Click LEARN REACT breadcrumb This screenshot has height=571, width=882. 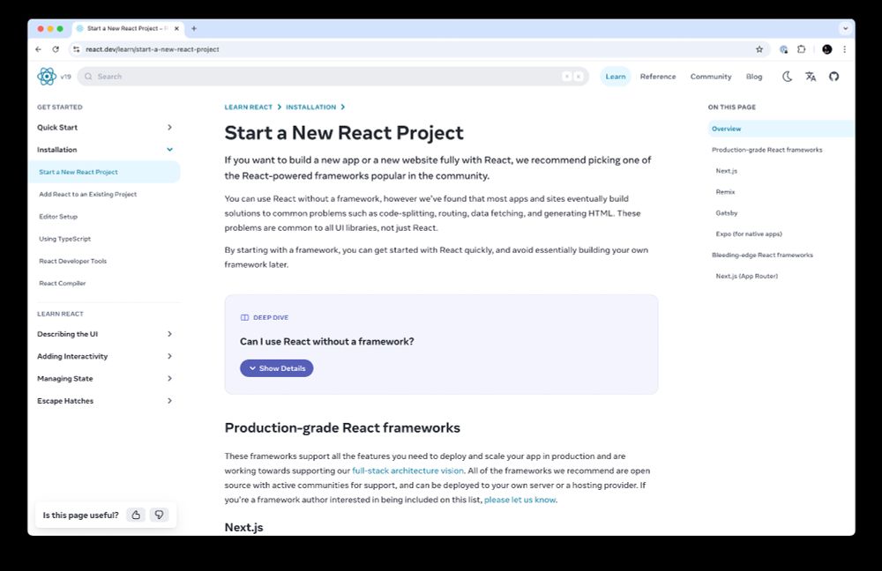tap(248, 107)
